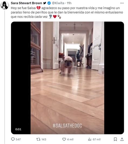The height and width of the screenshot is (144, 128).
Task: Click the 67 mil views count
Action: click(x=97, y=139)
